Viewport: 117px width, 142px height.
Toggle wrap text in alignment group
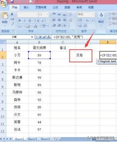70,15
